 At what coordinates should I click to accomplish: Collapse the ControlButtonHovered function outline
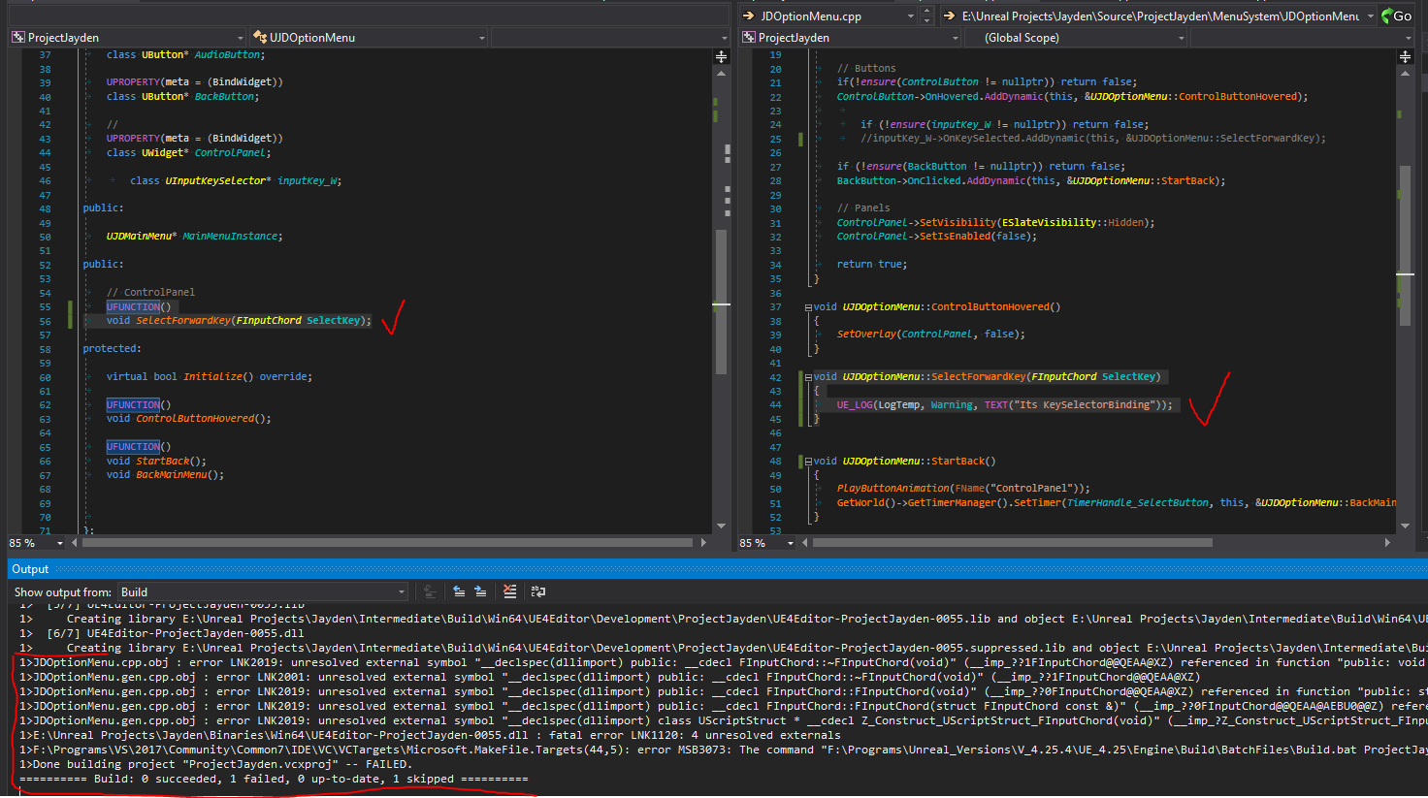pos(808,307)
